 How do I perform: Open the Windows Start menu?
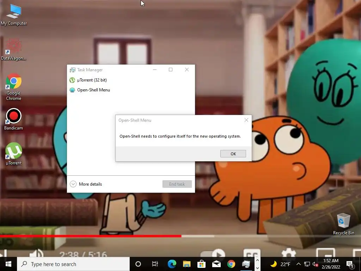[8, 264]
